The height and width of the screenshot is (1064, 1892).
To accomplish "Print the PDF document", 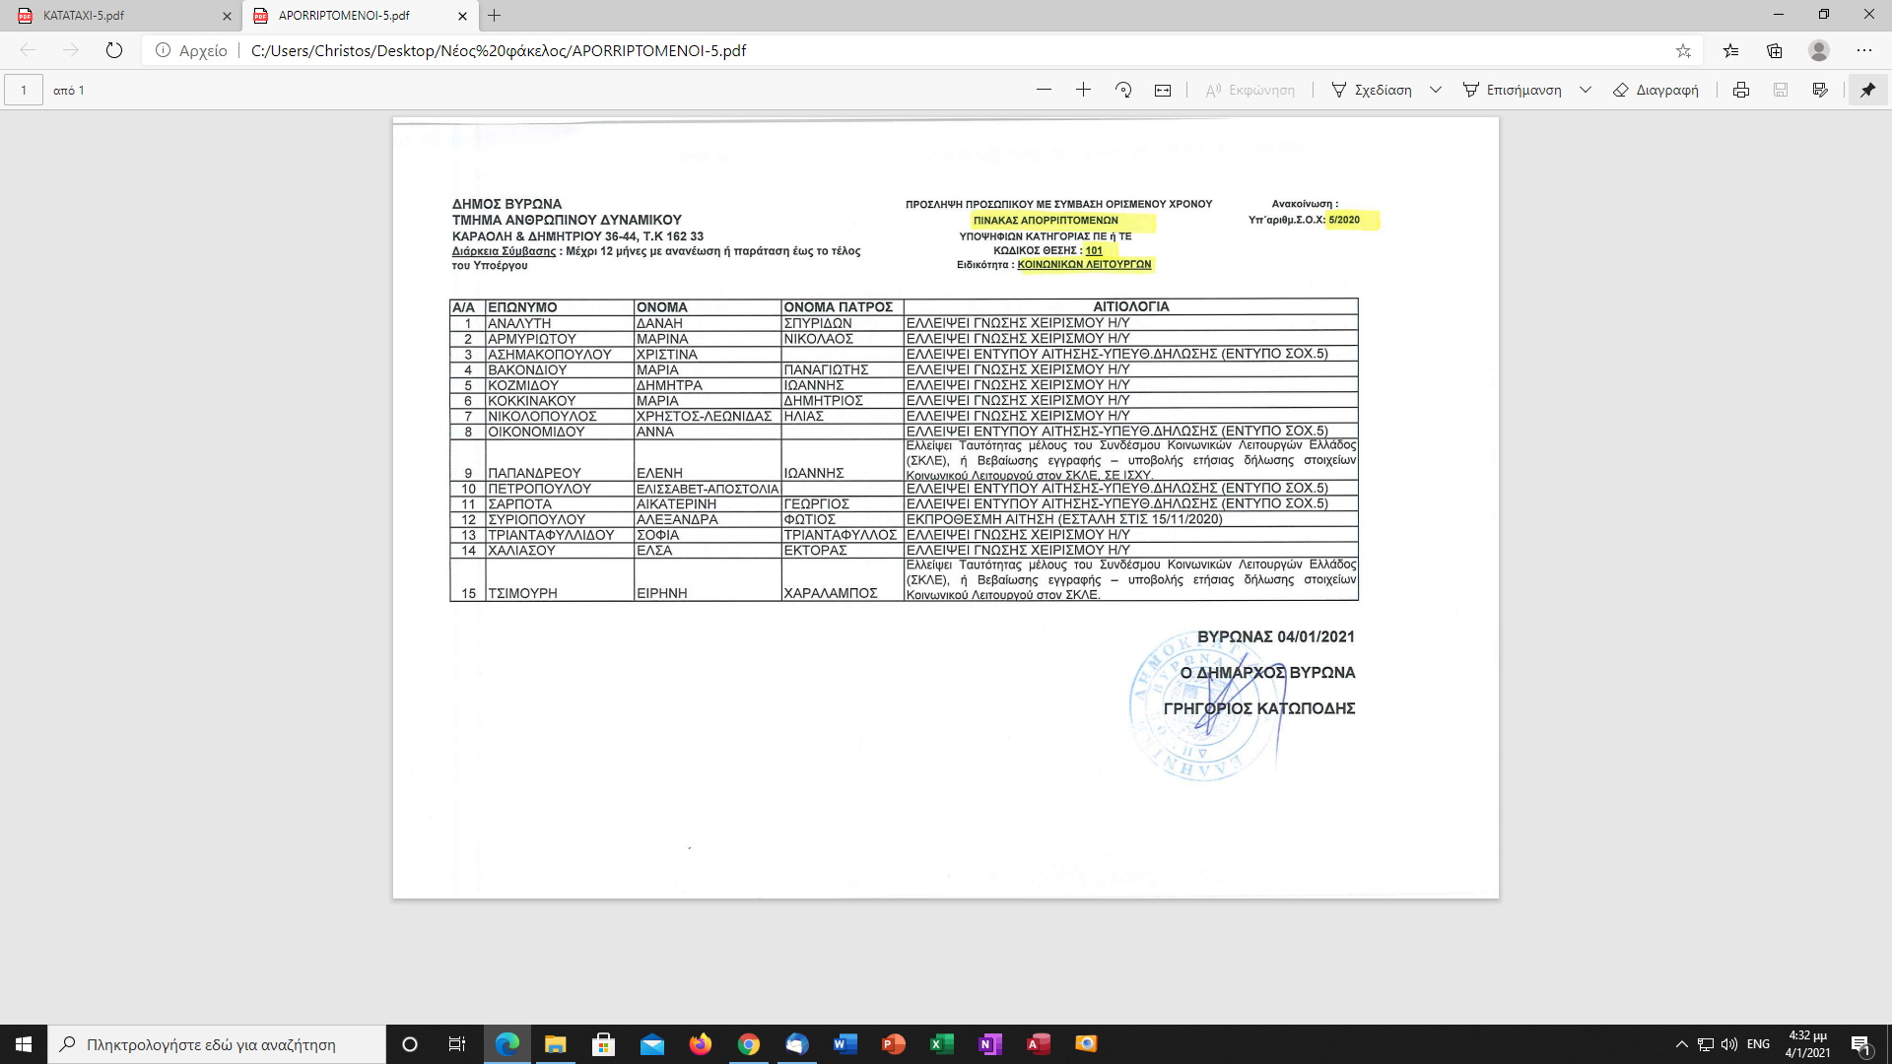I will coord(1741,90).
